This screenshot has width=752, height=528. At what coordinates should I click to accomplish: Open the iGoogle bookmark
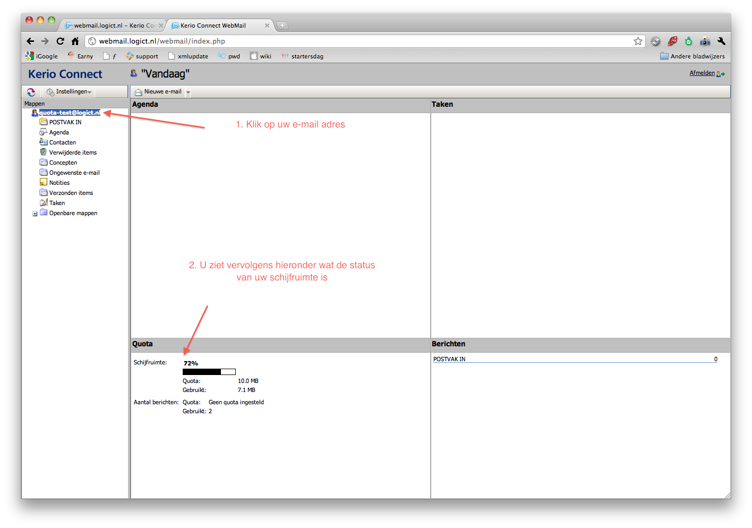(41, 56)
